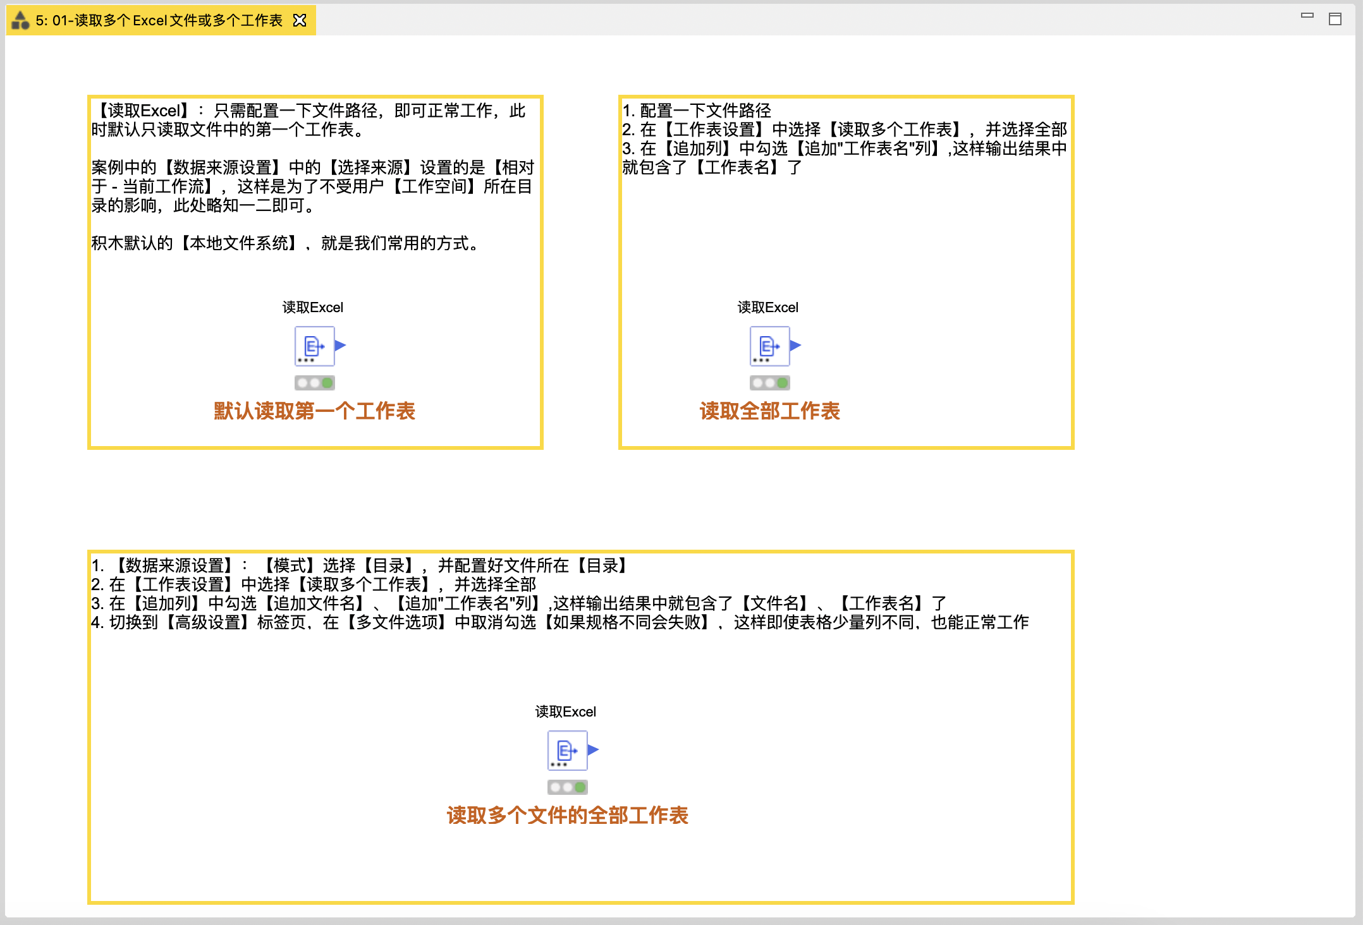Select the Excel reader node above 读取多个文件的全部工作表

567,750
